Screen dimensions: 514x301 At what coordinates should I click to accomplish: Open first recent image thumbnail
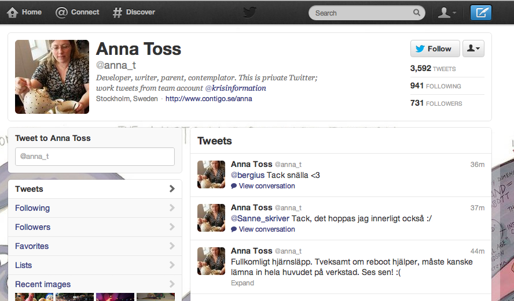tap(34, 297)
